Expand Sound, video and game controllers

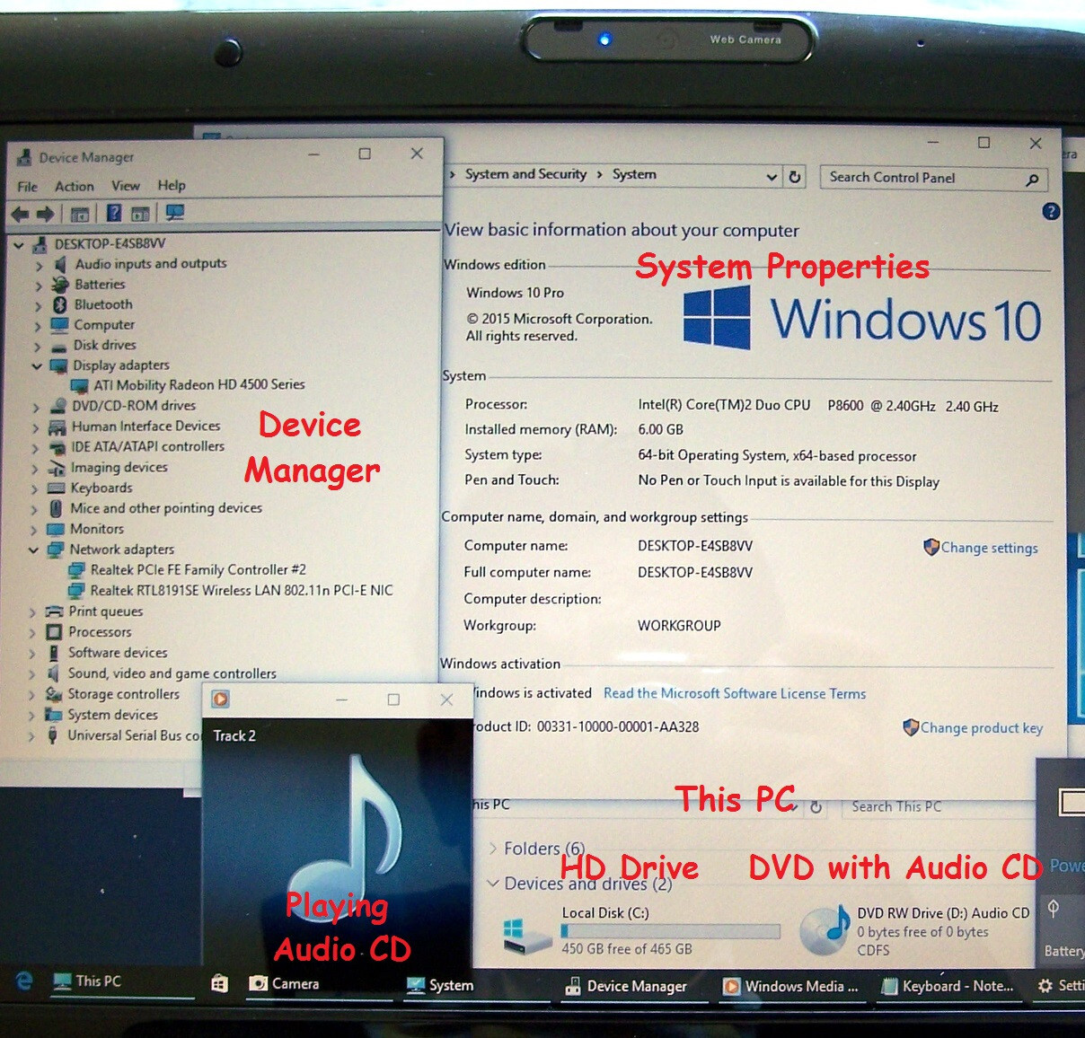coord(31,674)
